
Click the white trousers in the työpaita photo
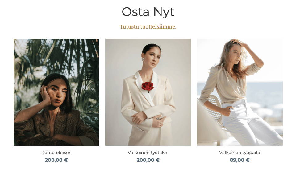pyautogui.click(x=249, y=123)
